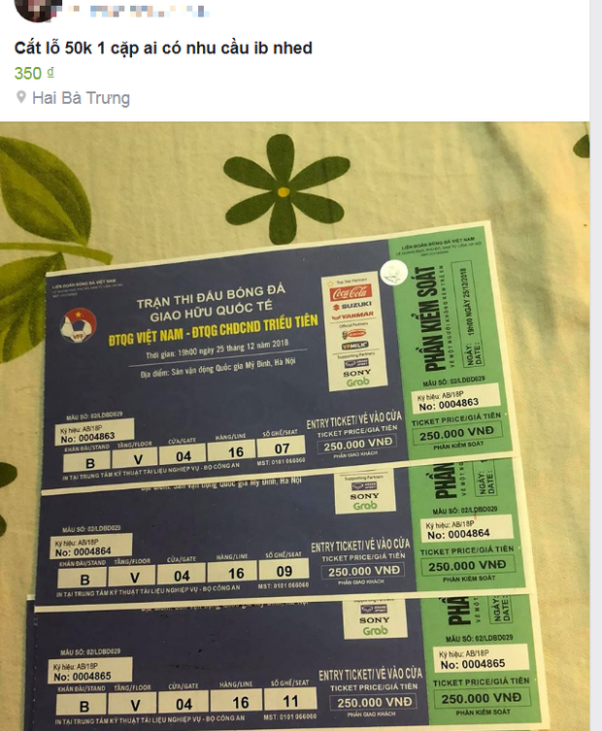Open the Hai Bà Trưng location link
The height and width of the screenshot is (731, 602).
coord(81,98)
